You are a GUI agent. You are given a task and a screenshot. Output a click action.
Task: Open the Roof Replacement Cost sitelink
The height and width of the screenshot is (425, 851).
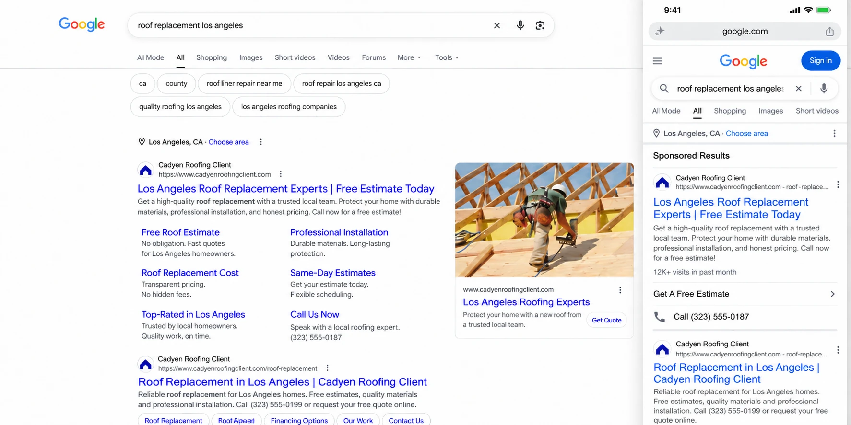(190, 273)
